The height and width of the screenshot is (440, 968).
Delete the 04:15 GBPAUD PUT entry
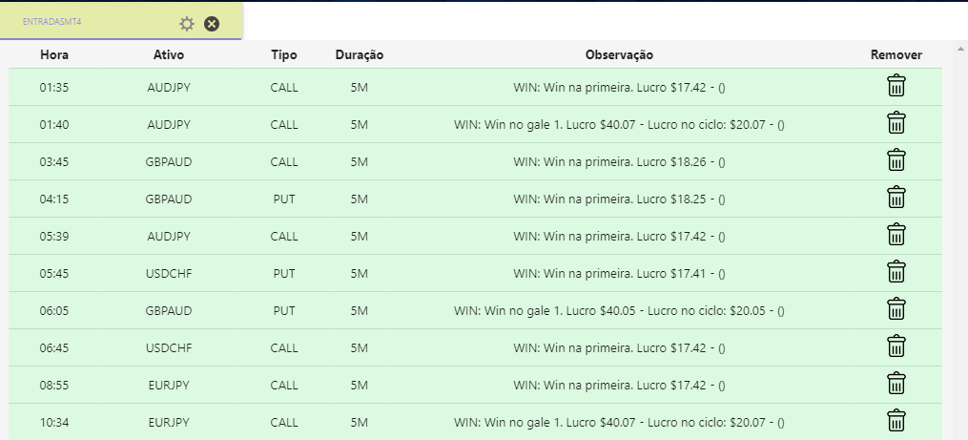point(896,198)
